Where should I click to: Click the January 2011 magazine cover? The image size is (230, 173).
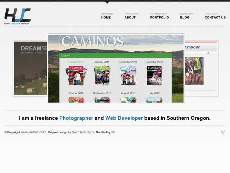tap(102, 76)
